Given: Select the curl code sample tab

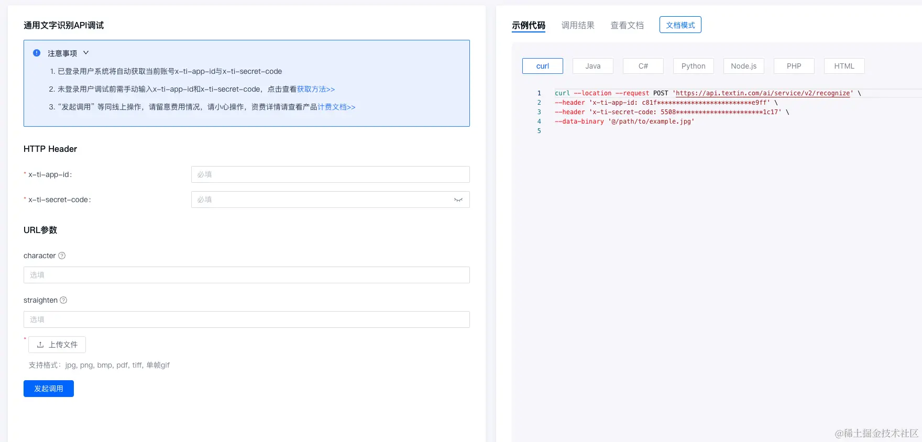Looking at the screenshot, I should tap(543, 66).
